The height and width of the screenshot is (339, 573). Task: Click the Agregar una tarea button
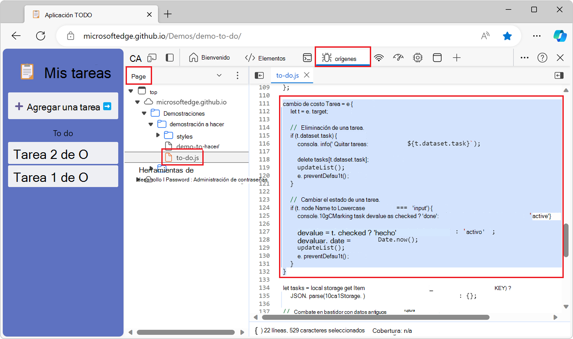pyautogui.click(x=63, y=106)
